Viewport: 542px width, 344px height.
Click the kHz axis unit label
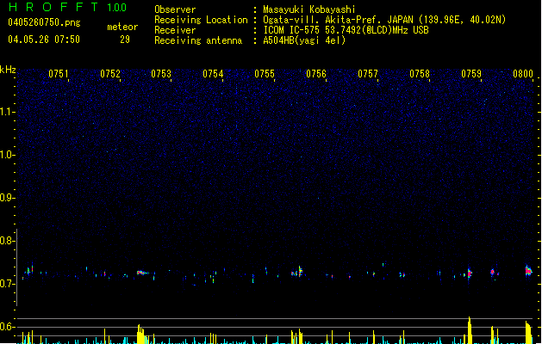(8, 70)
